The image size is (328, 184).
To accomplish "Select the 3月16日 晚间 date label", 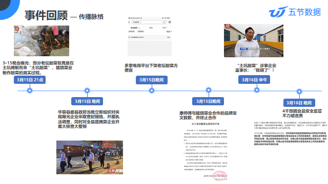I will click(299, 103).
